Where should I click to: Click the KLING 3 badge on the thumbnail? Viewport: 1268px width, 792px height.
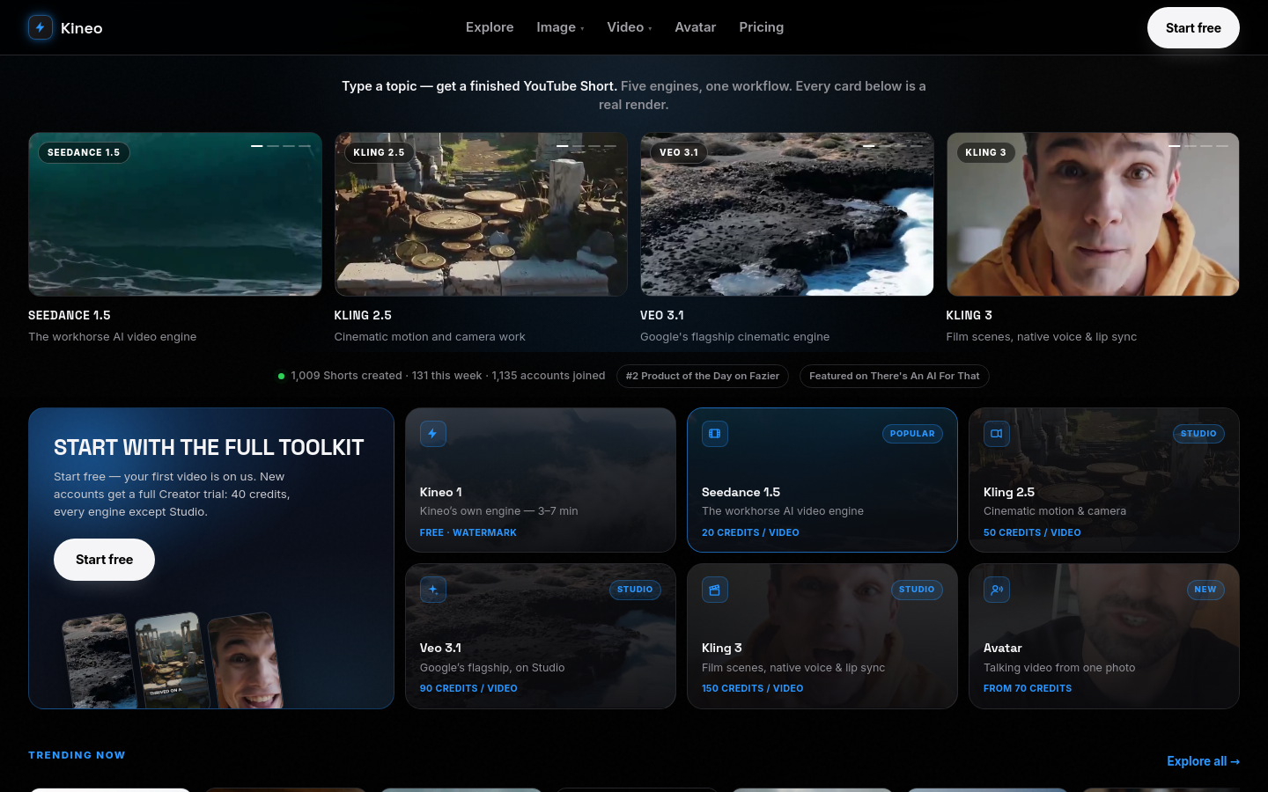tap(985, 152)
